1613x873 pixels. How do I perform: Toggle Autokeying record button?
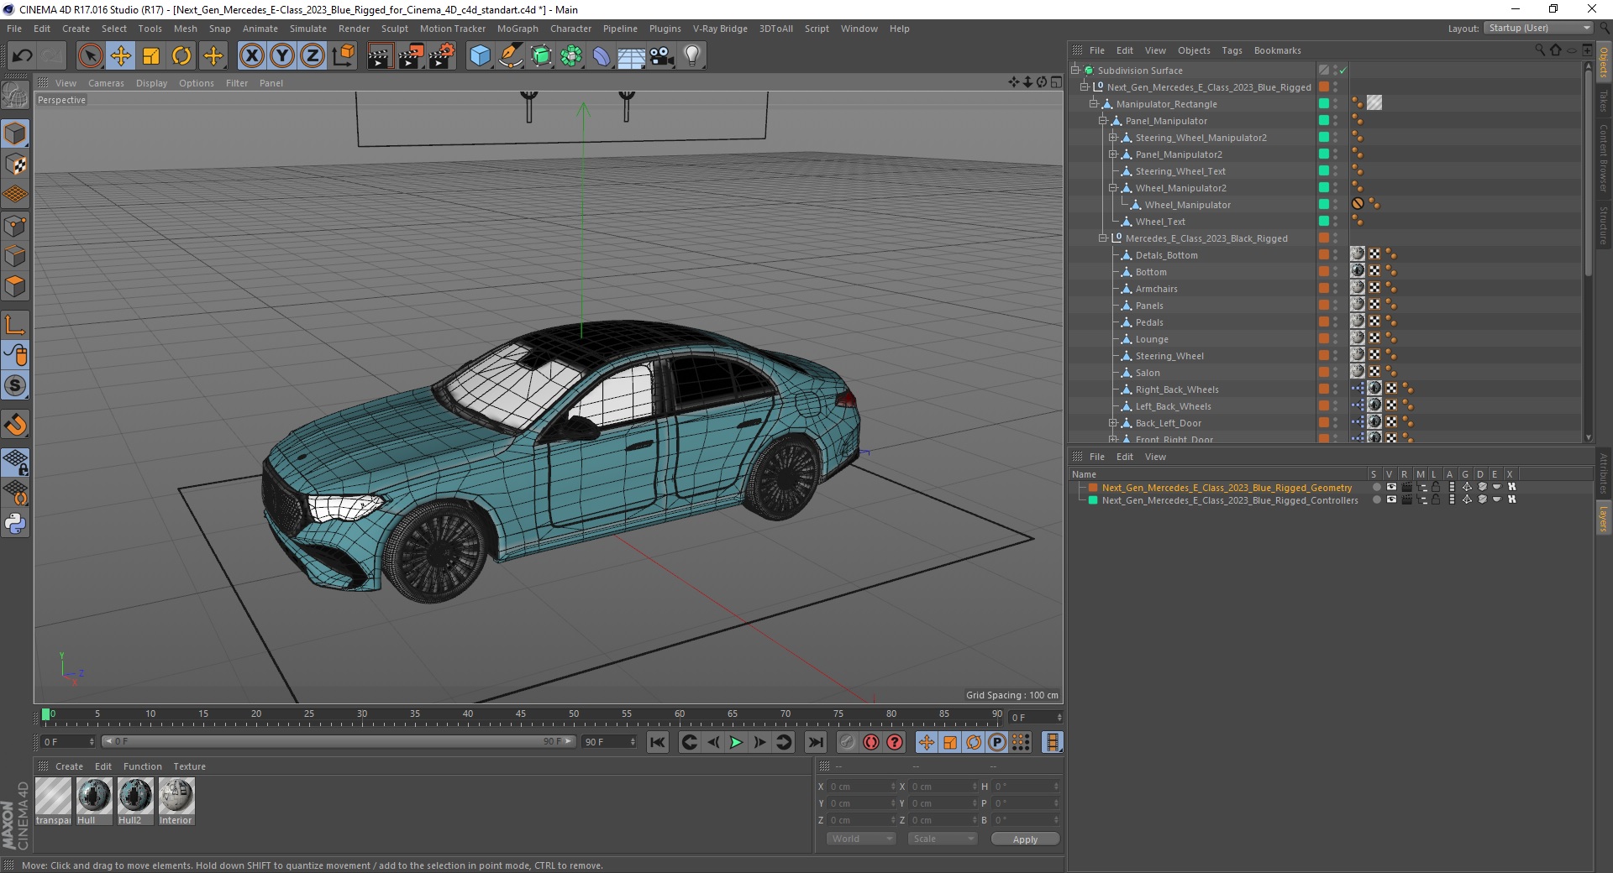tap(871, 742)
